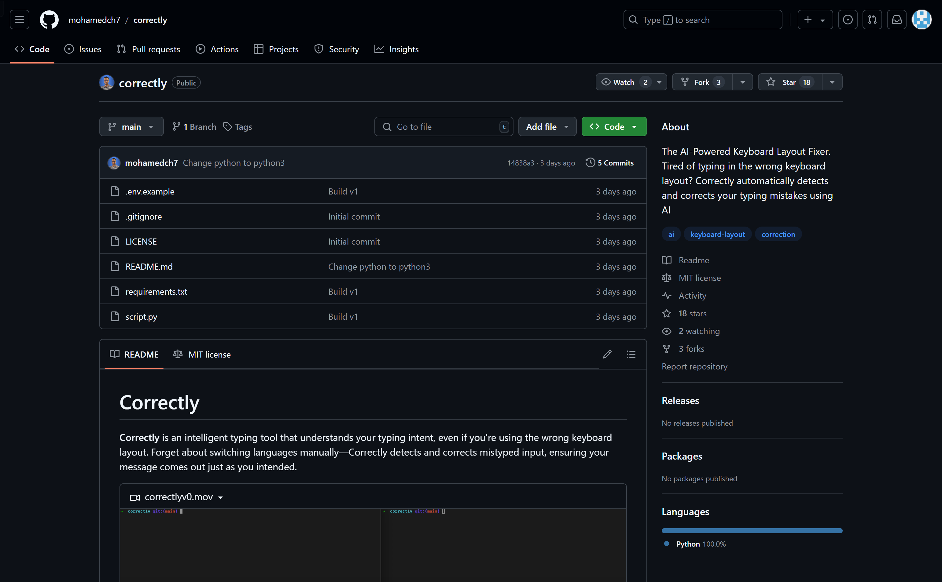Open the hamburger navigation menu
The height and width of the screenshot is (582, 942).
coord(19,20)
